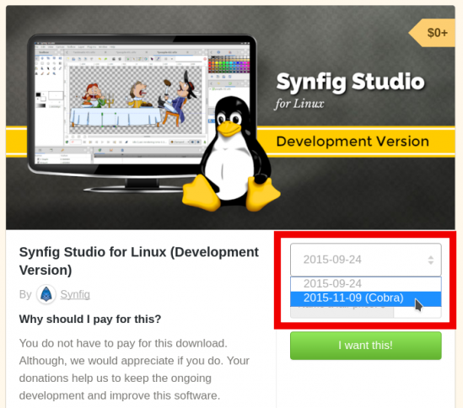Click the Synfig round avatar icon
463x408 pixels.
click(x=46, y=294)
